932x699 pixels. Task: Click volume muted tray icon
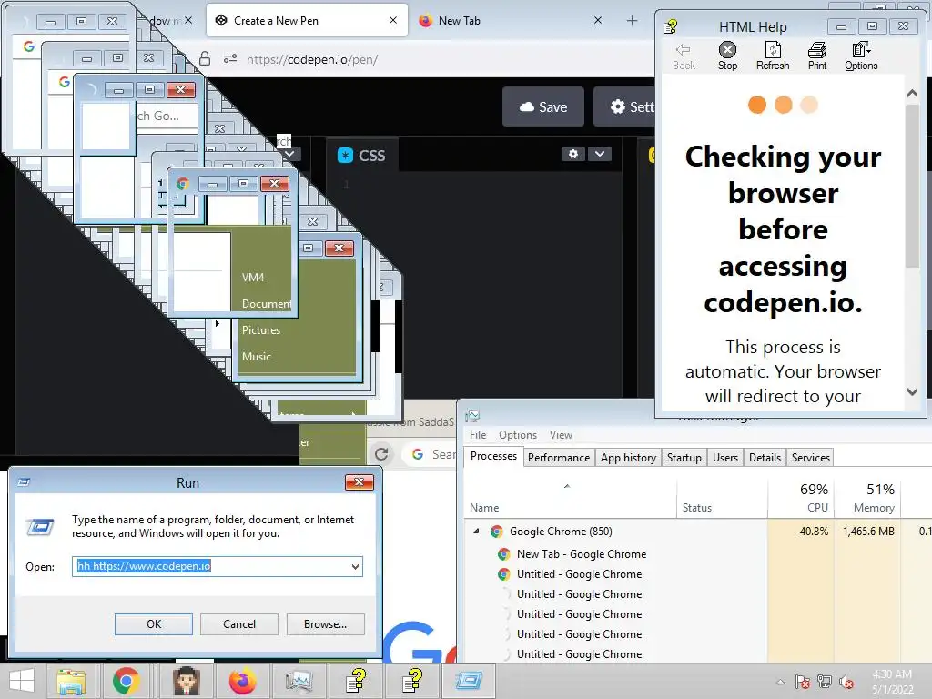tap(846, 682)
